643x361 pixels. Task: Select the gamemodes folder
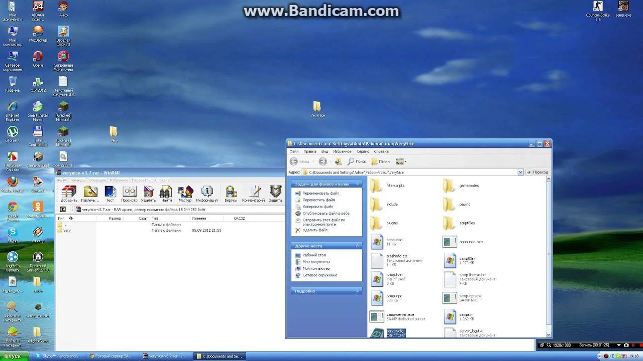coord(461,186)
